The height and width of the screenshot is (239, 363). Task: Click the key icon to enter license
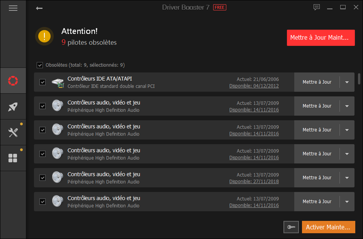(x=291, y=227)
